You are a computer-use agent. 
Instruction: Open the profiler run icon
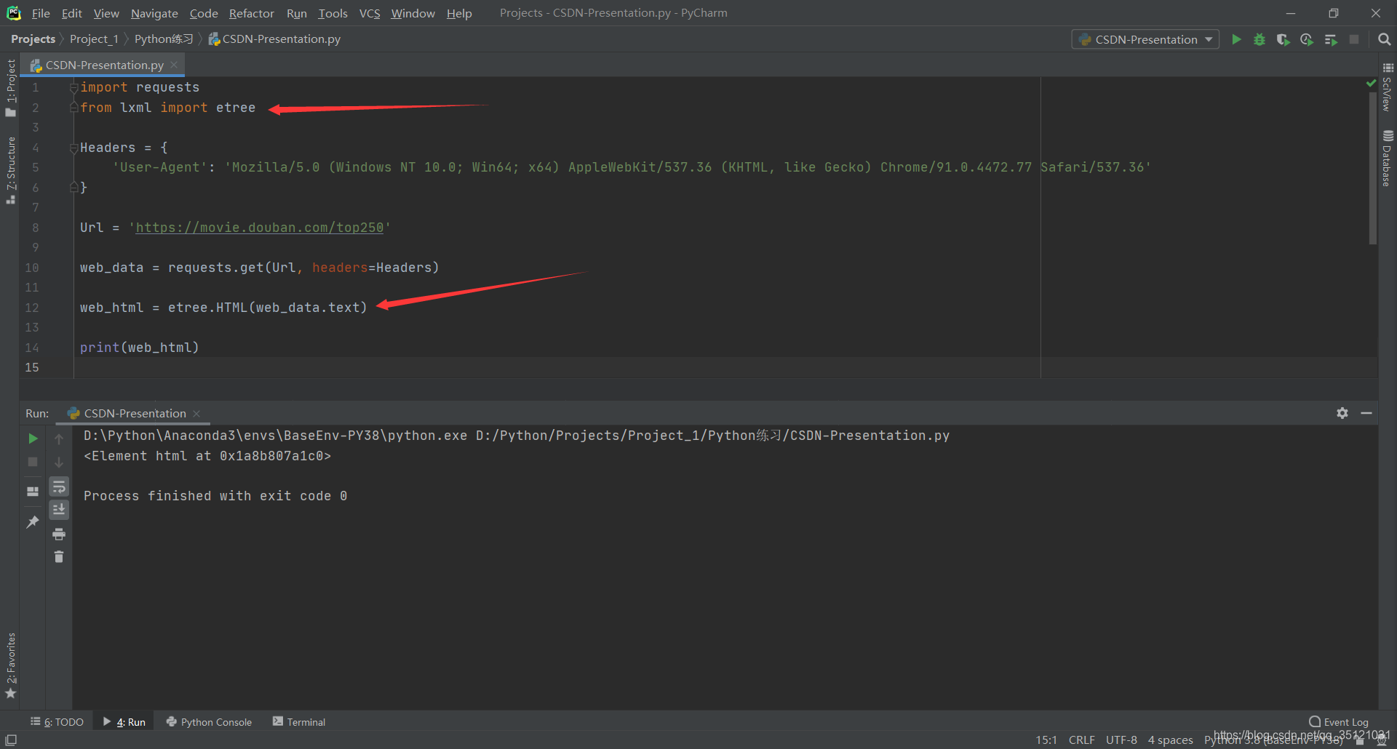(1306, 39)
